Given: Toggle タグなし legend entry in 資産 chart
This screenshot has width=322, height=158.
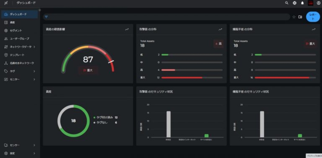Looking at the screenshot, I should pos(105,123).
